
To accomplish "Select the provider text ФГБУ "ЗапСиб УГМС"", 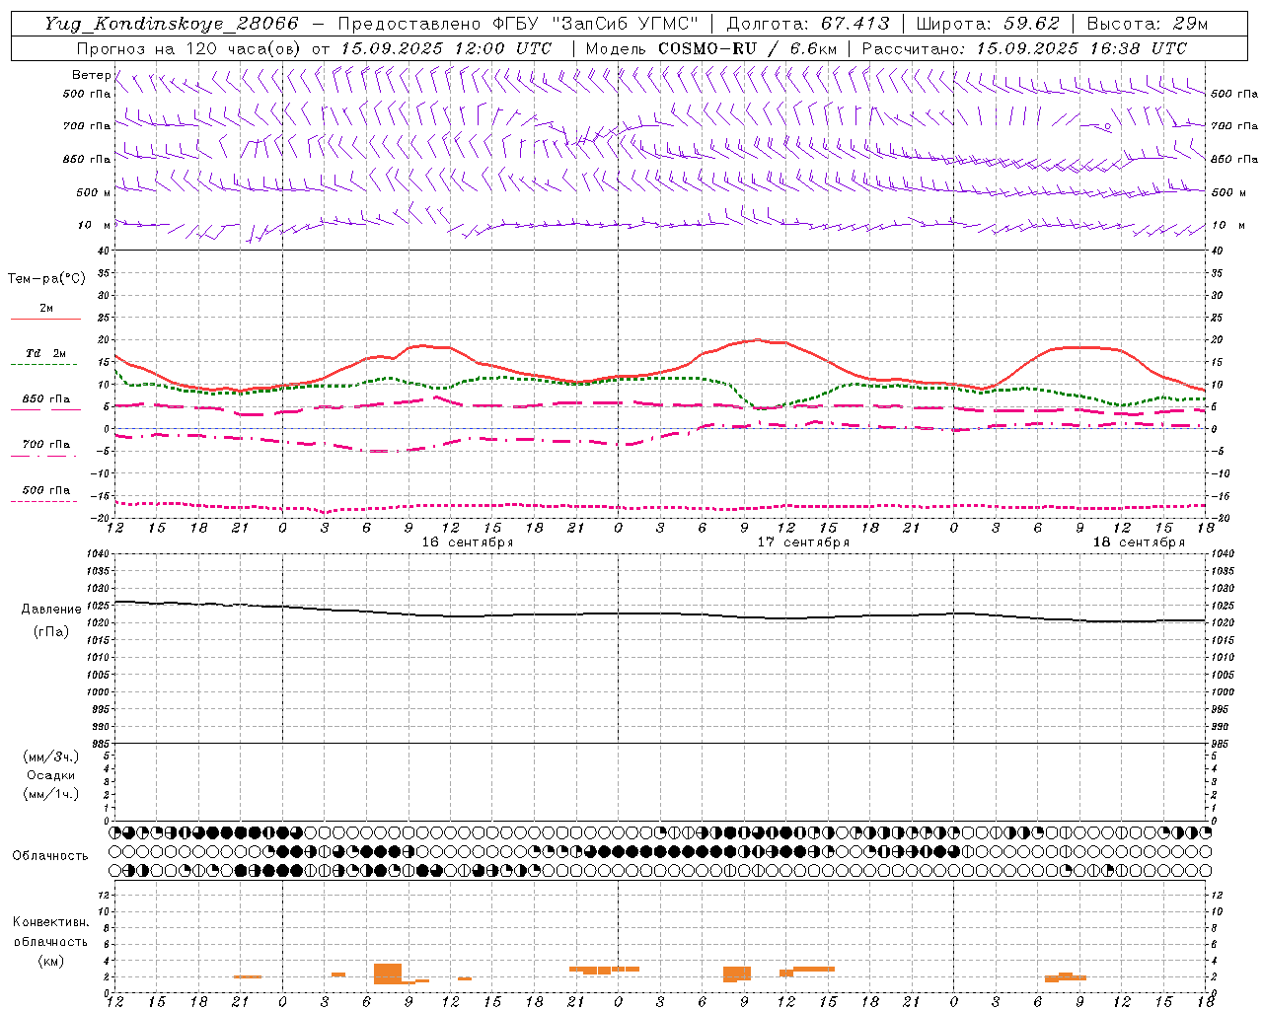I will coord(596,24).
